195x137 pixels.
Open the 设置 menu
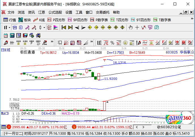point(69,12)
